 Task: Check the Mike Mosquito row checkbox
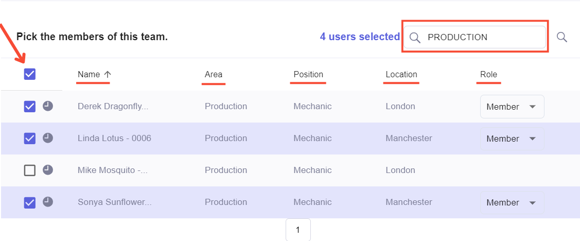coord(30,170)
